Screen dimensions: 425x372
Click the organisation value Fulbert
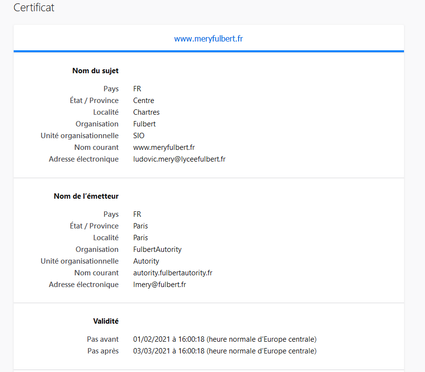click(x=144, y=124)
